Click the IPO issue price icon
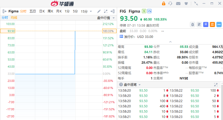 pos(121,36)
